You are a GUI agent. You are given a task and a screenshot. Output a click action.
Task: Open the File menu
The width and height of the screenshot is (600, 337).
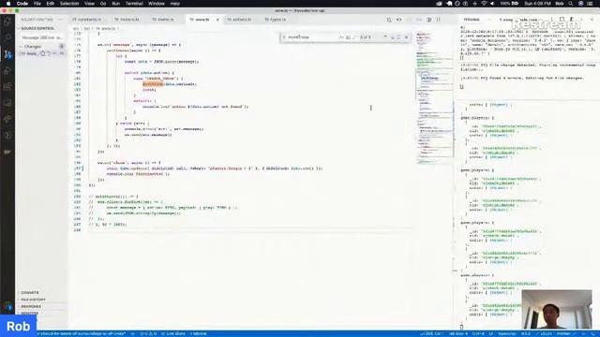click(37, 4)
